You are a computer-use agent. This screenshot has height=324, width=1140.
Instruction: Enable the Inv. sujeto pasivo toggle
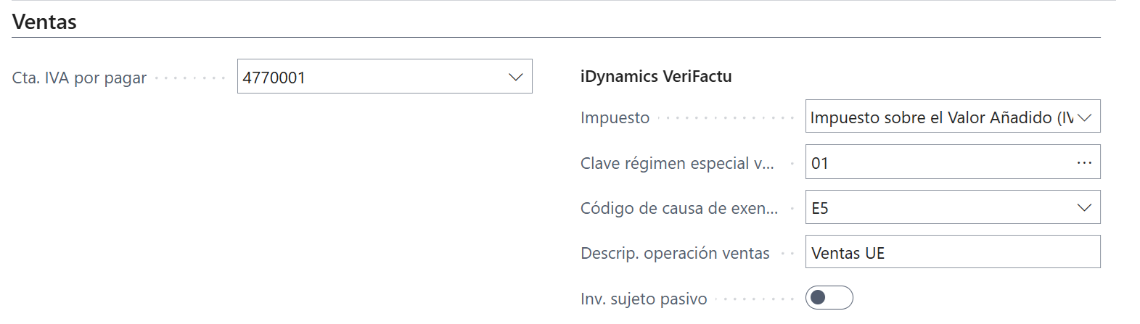coord(829,298)
